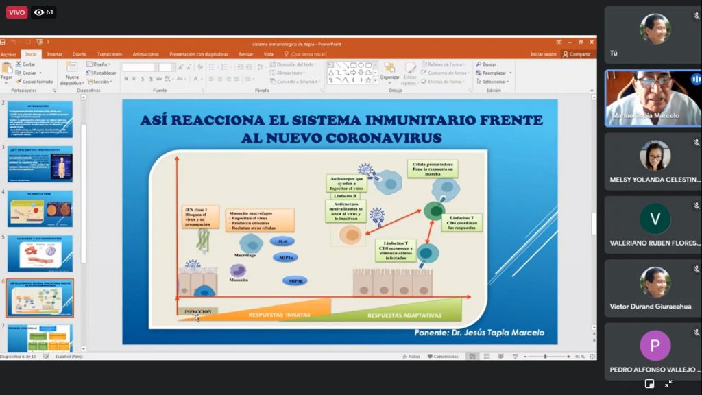This screenshot has height=395, width=702.
Task: Switch to the Transiciones tab
Action: pos(110,54)
